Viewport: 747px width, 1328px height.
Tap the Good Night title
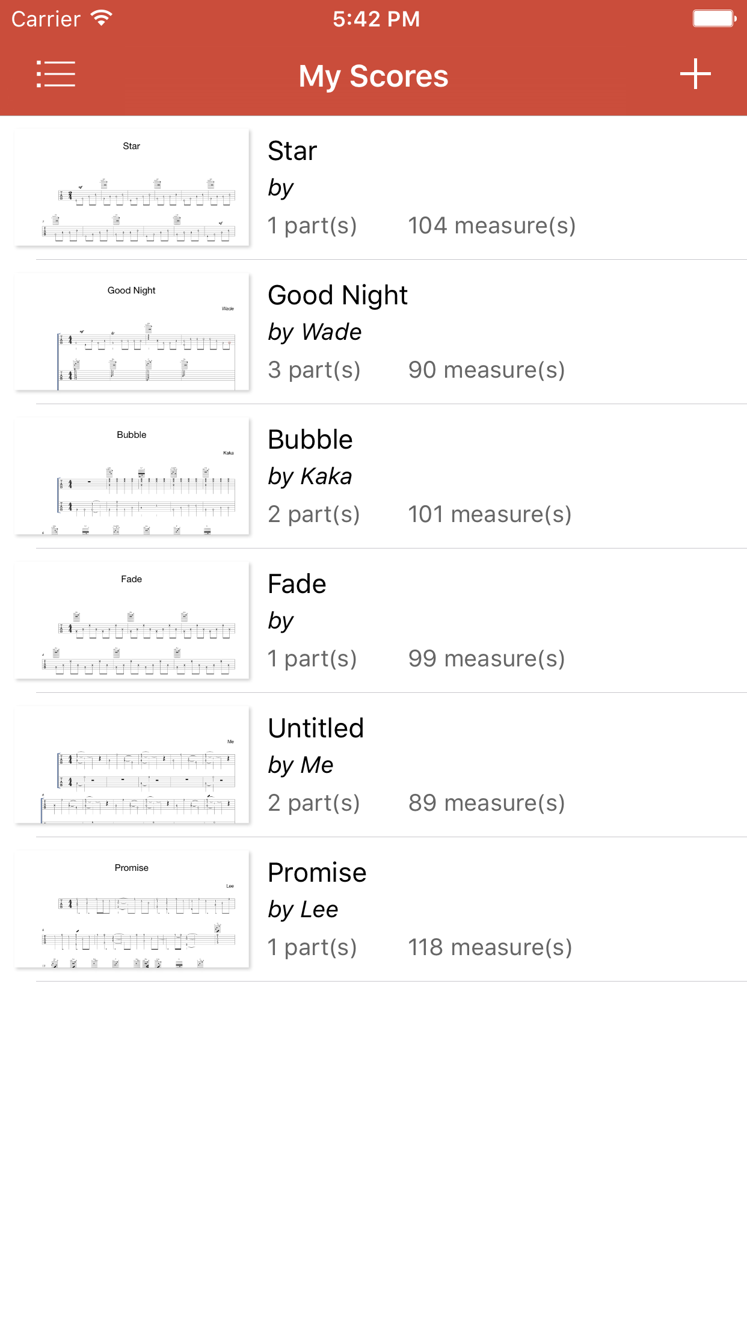(337, 295)
